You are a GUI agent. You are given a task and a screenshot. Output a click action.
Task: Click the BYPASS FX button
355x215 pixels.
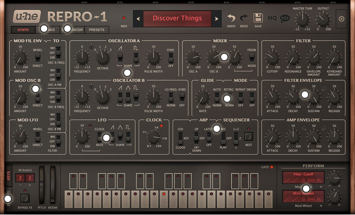coord(25,199)
